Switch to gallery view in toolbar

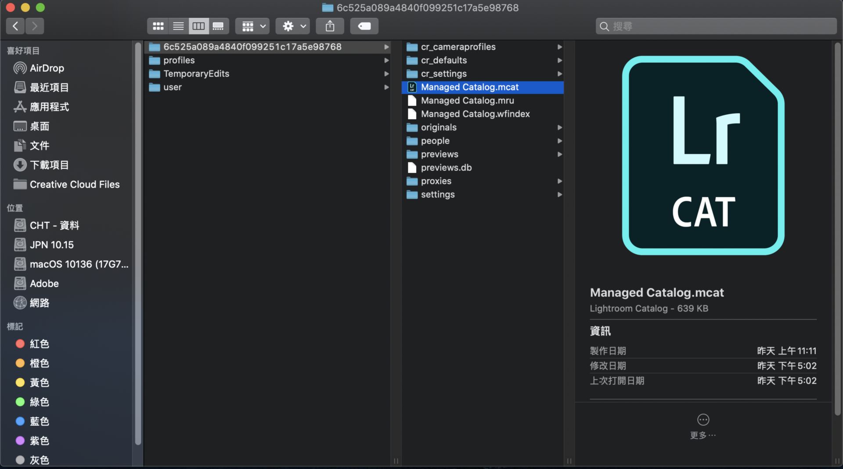coord(218,26)
